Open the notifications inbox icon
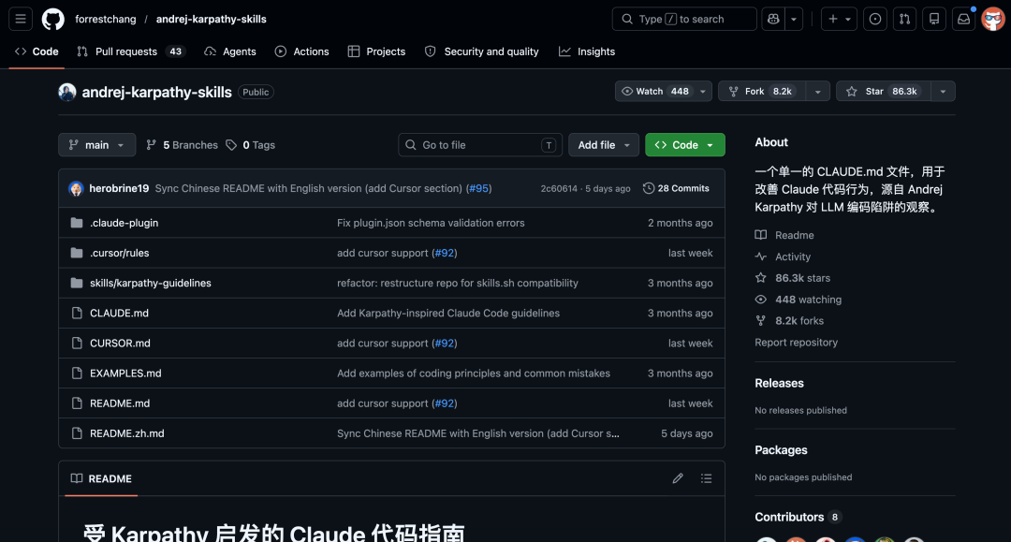This screenshot has width=1011, height=542. [963, 19]
